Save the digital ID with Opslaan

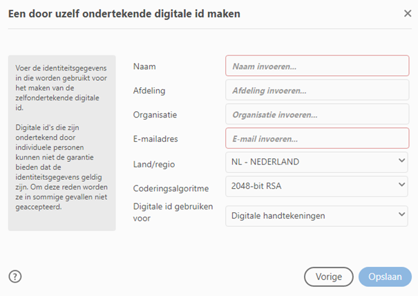click(385, 277)
